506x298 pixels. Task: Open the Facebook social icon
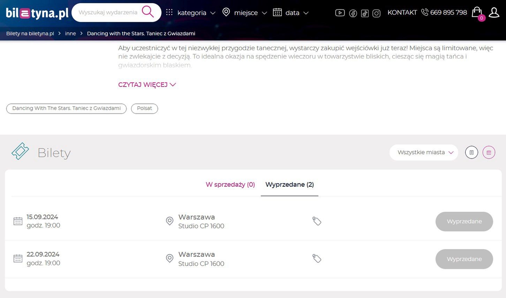353,13
